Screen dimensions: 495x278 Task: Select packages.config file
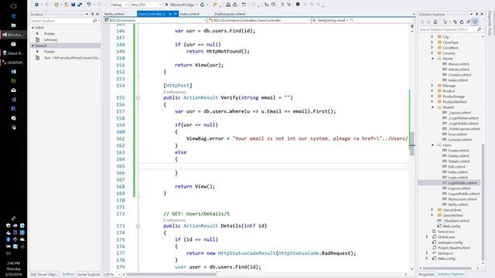(x=450, y=242)
